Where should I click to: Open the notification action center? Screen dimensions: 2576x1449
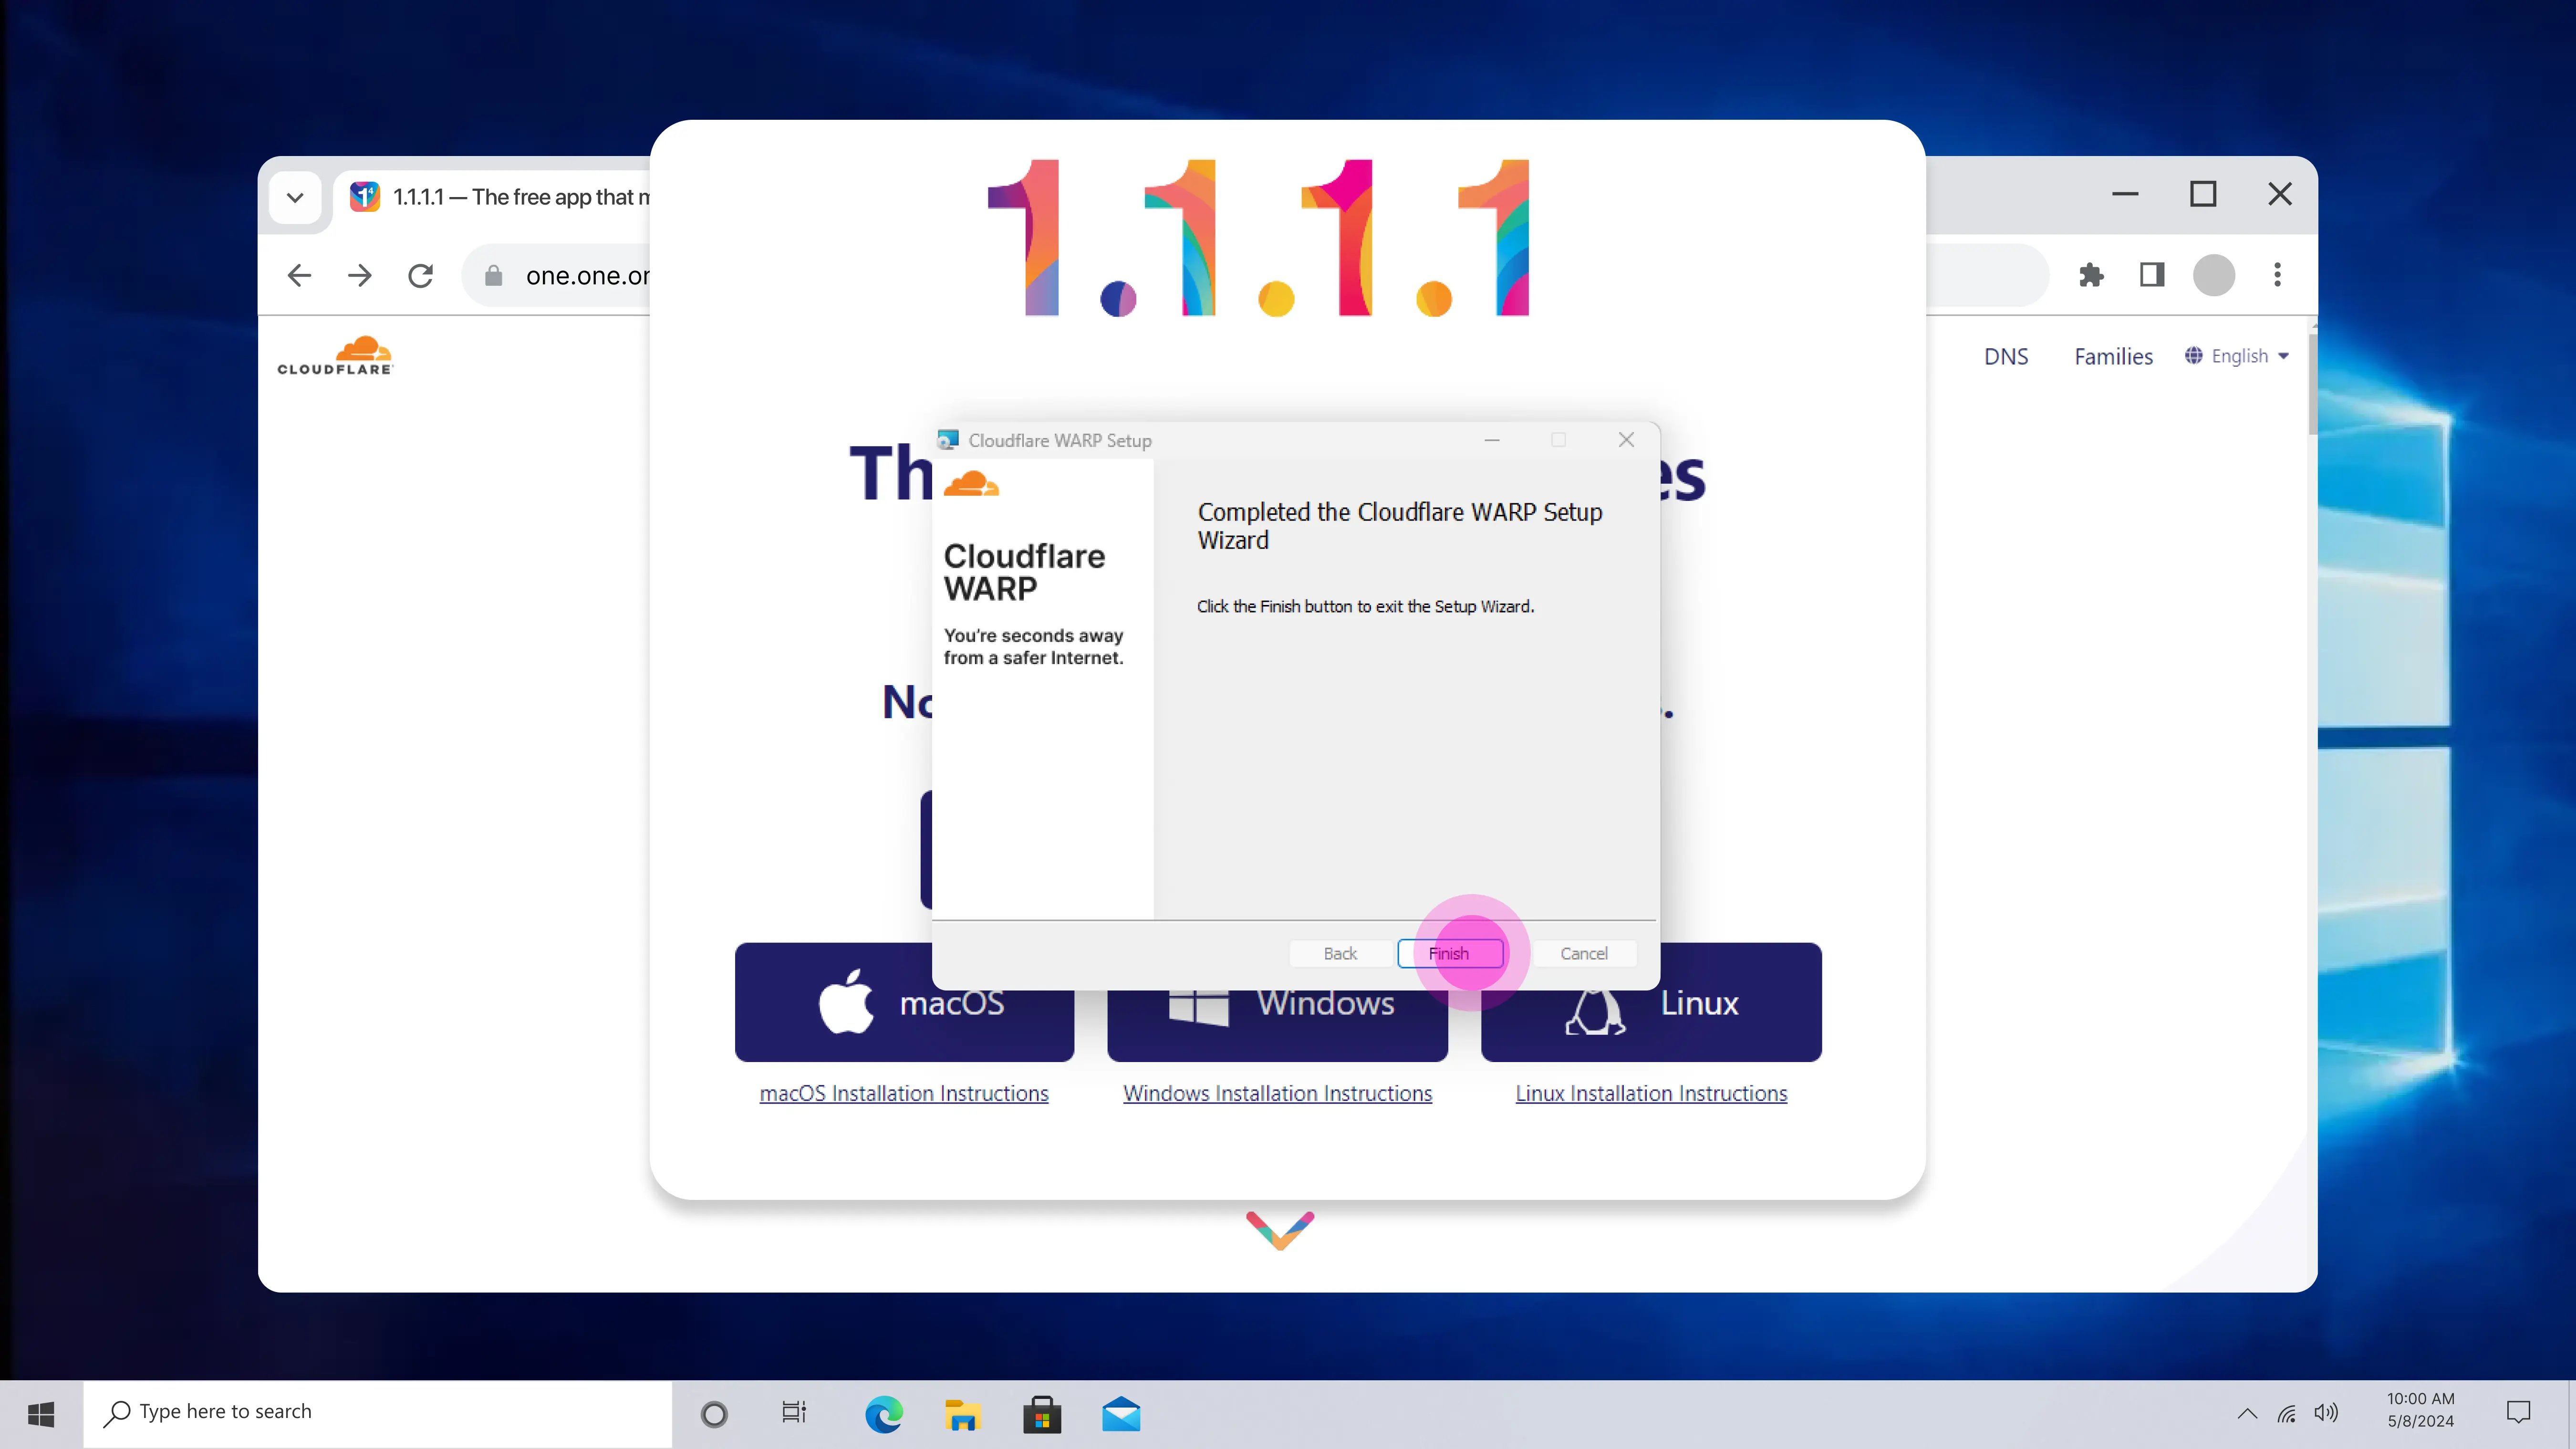(x=2518, y=1412)
